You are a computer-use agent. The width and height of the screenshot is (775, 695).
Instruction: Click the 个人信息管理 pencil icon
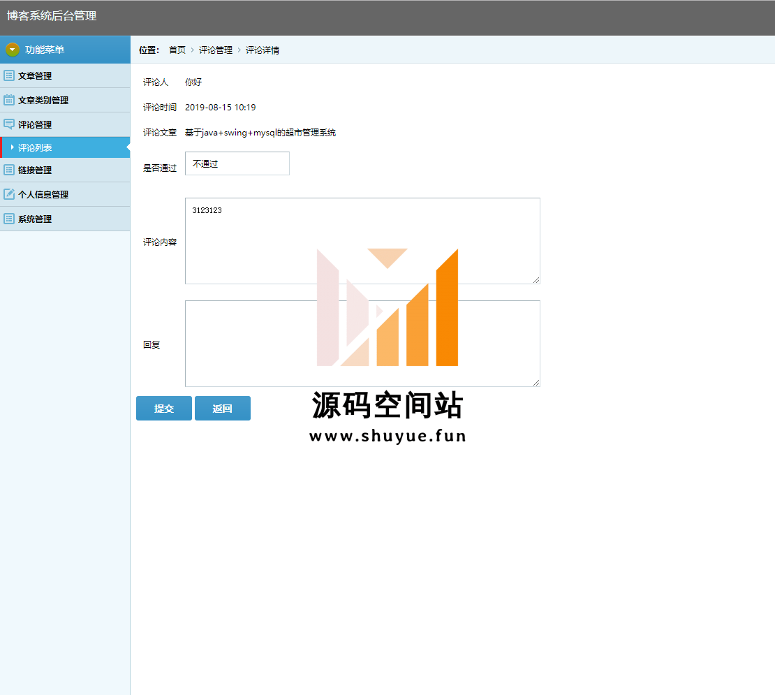tap(9, 194)
